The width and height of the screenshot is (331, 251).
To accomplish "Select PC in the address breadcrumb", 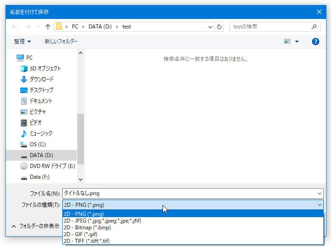I will [75, 27].
